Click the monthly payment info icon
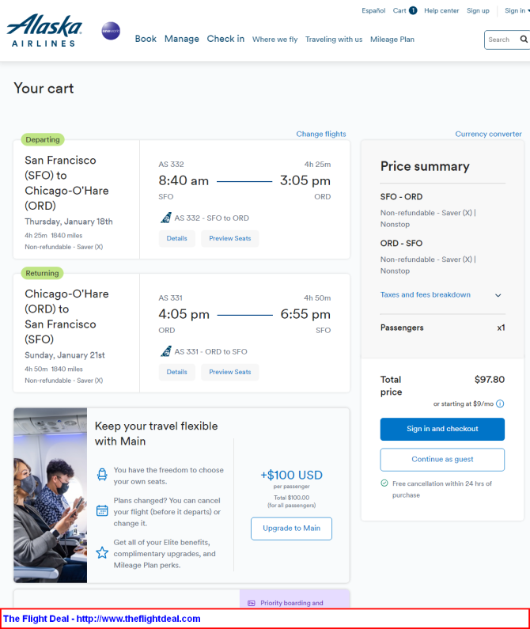530x629 pixels. point(500,404)
